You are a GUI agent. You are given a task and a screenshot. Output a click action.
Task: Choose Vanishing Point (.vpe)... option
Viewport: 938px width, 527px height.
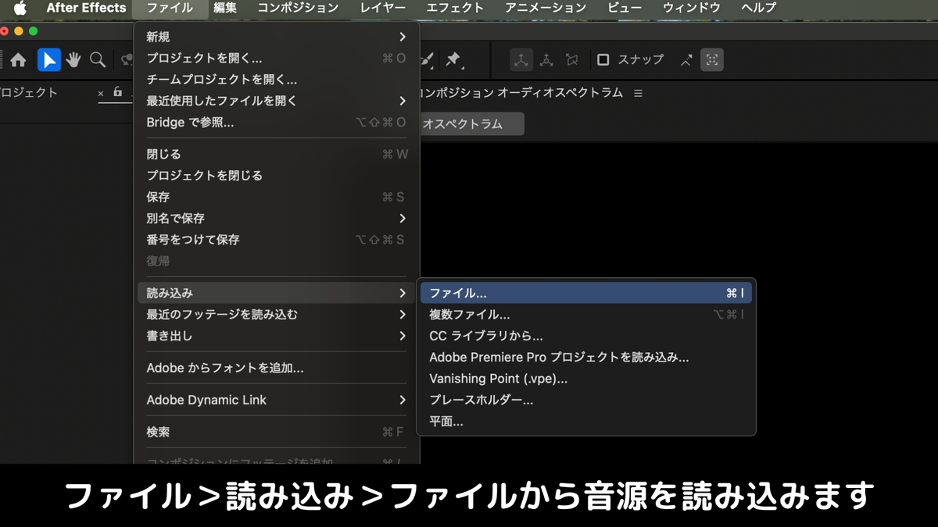pyautogui.click(x=586, y=379)
